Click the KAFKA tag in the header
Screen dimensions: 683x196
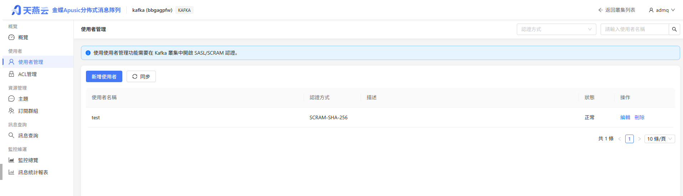(x=184, y=10)
